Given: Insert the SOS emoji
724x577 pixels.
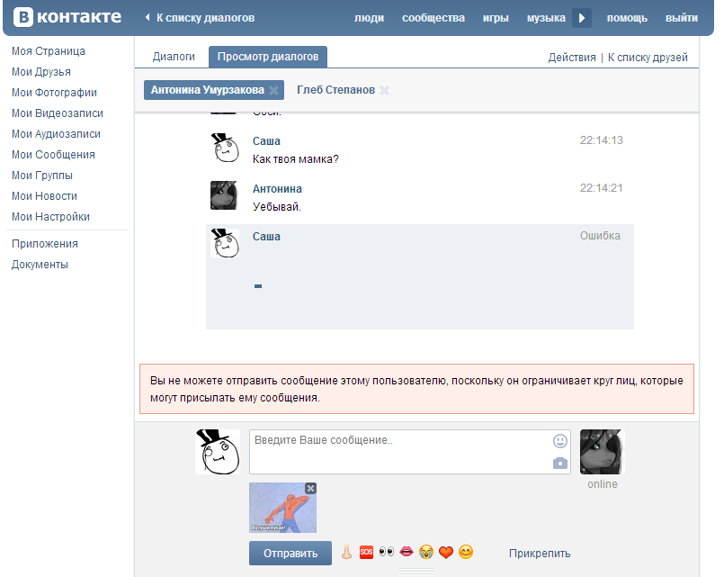Looking at the screenshot, I should [366, 552].
